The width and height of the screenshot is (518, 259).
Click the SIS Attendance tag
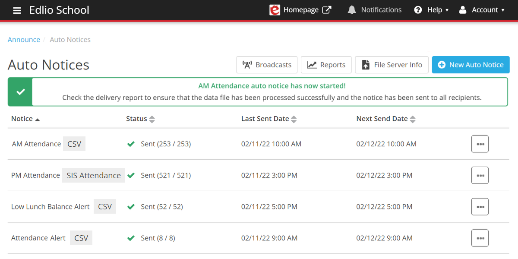[x=94, y=175]
